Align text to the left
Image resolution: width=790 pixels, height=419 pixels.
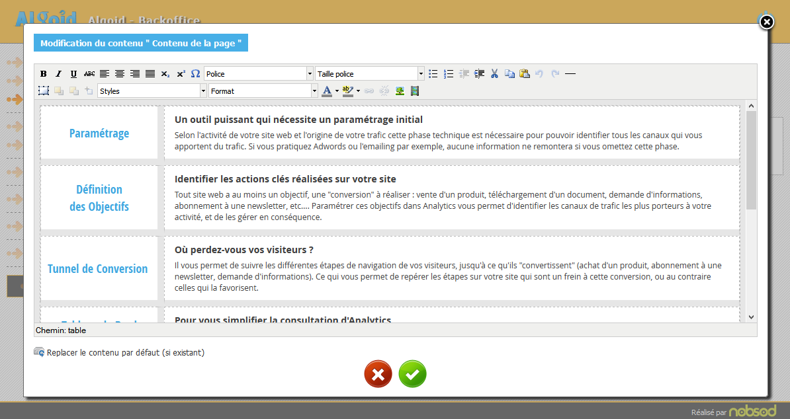coord(105,74)
